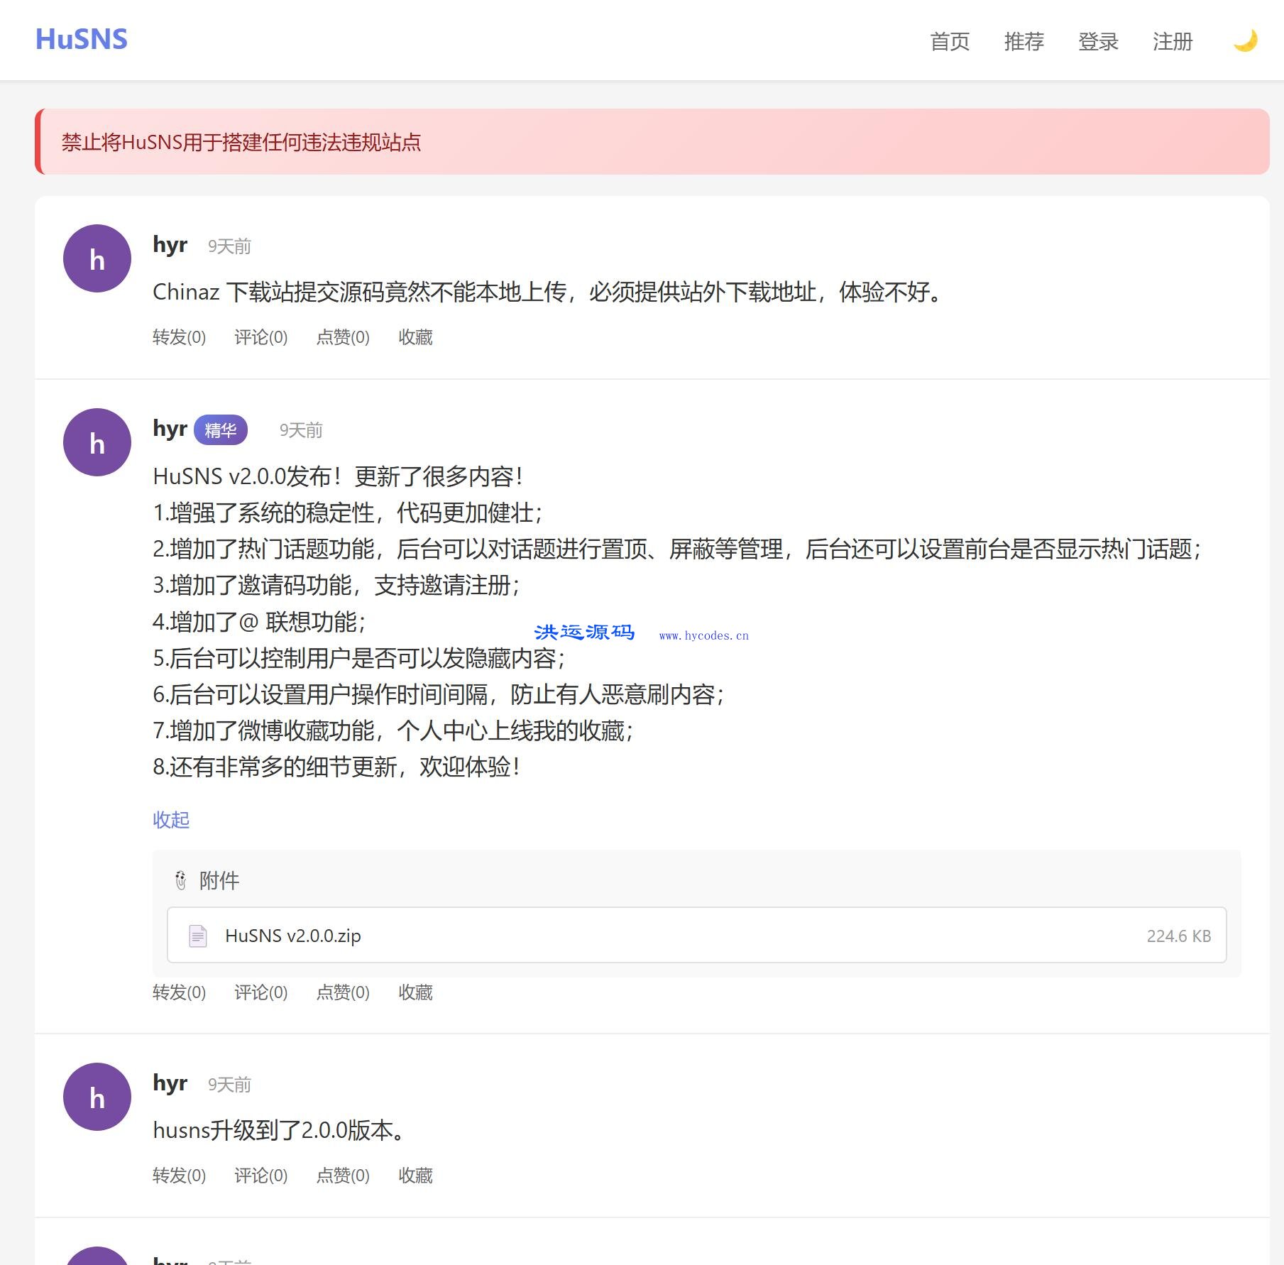Click the zip file document icon
Image resolution: width=1284 pixels, height=1265 pixels.
click(x=197, y=936)
